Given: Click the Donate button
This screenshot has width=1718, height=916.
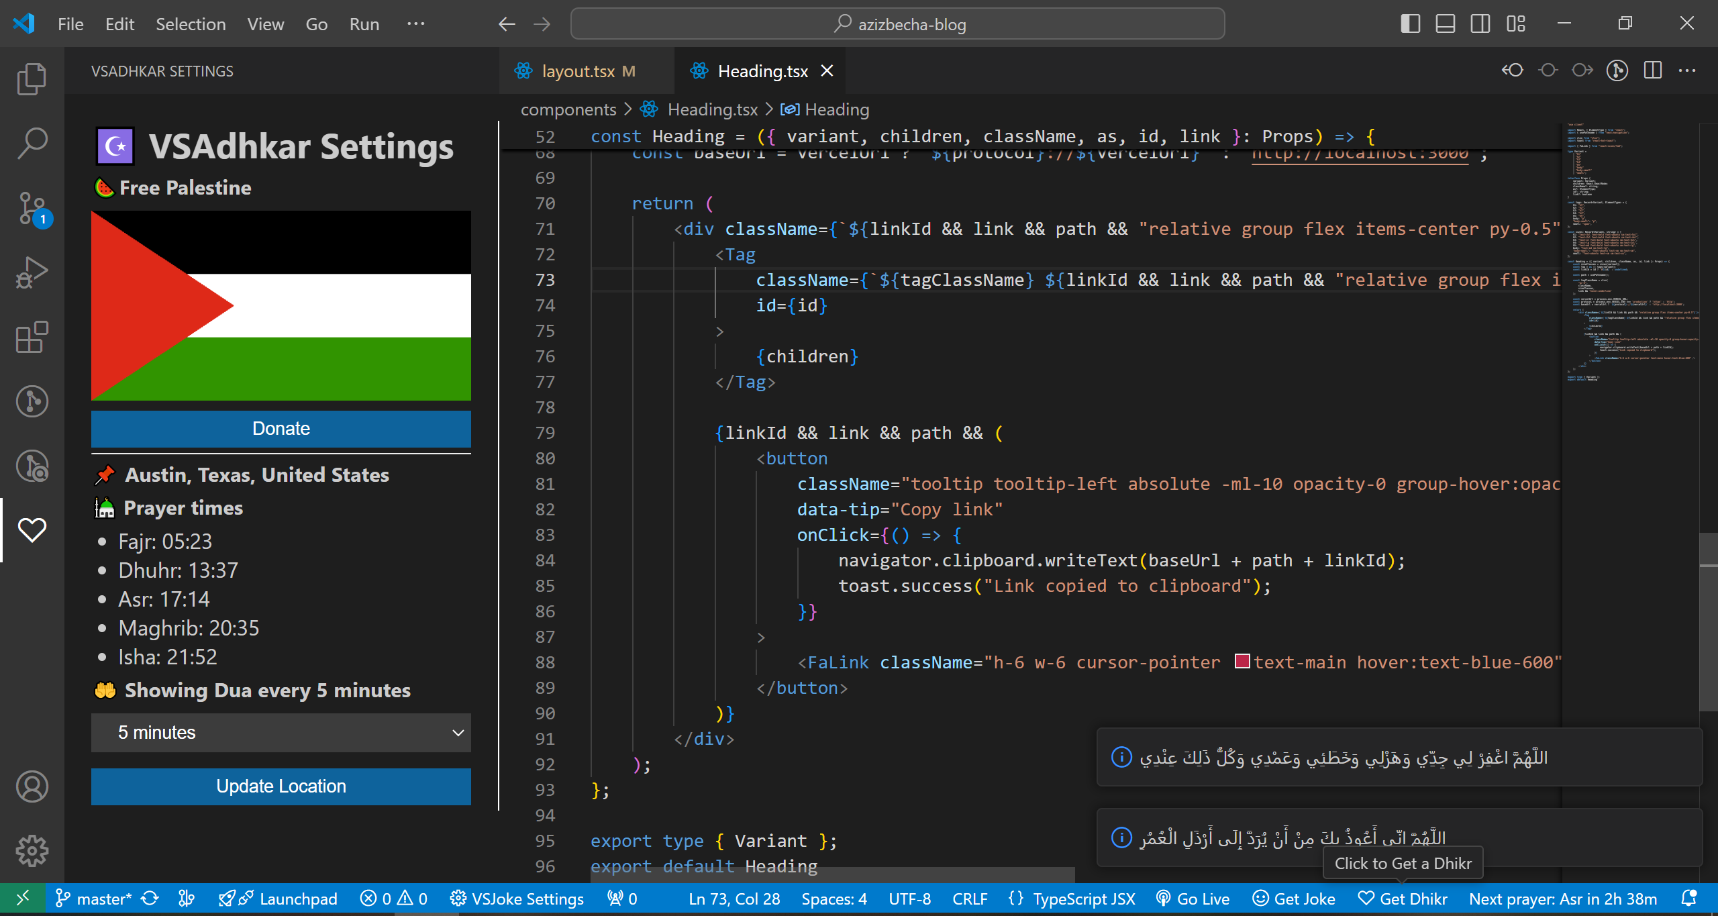Looking at the screenshot, I should click(x=281, y=429).
